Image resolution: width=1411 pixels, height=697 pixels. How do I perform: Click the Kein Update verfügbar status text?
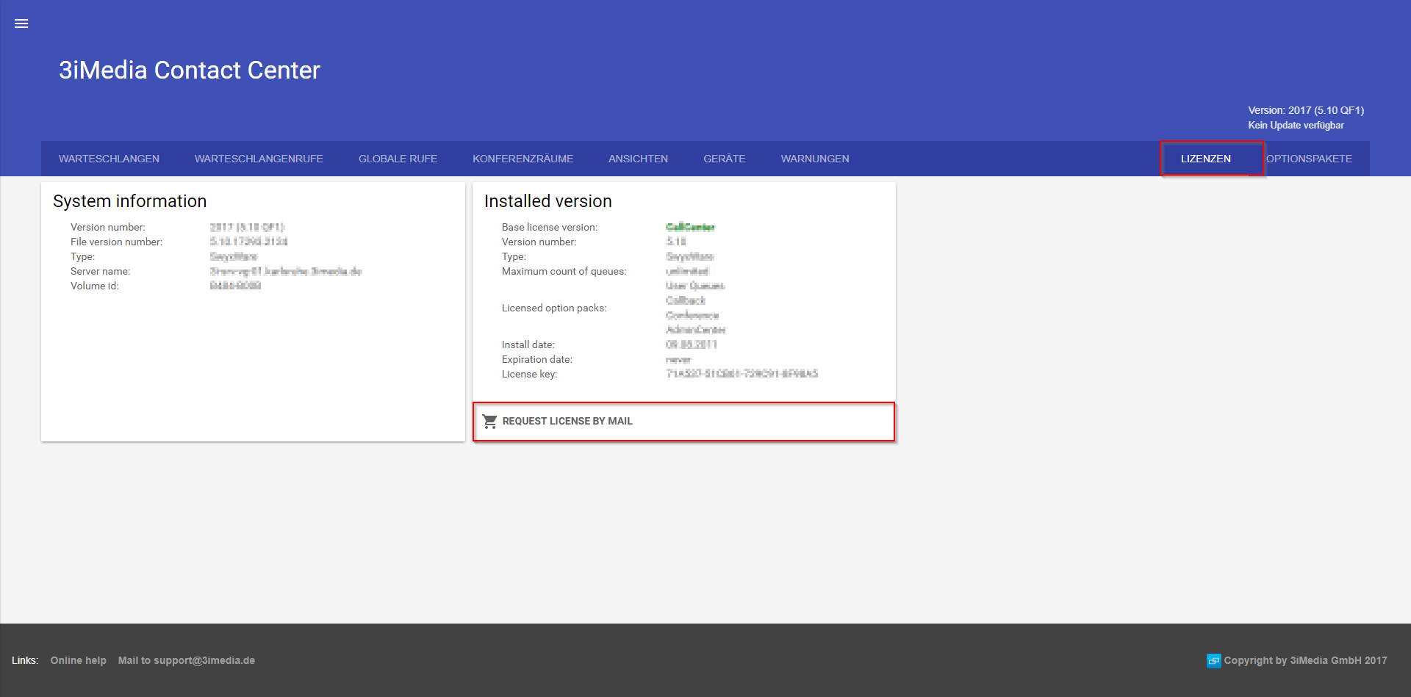[x=1296, y=126]
